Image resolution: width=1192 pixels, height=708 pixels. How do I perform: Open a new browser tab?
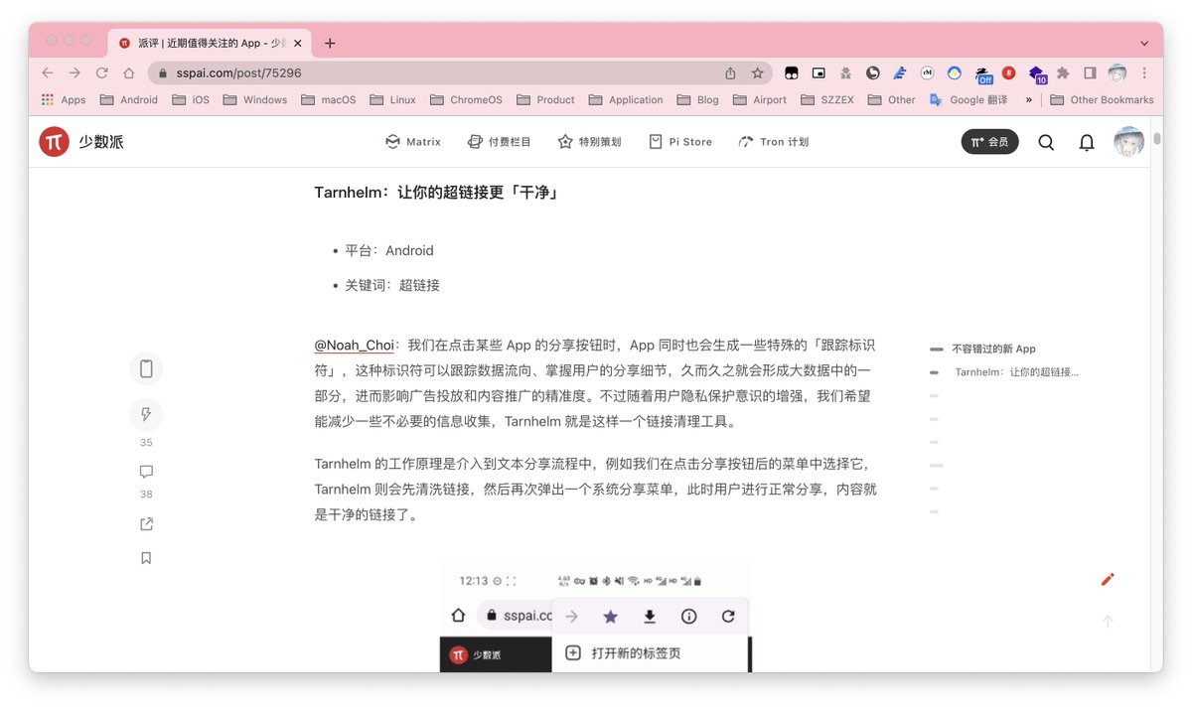tap(330, 43)
